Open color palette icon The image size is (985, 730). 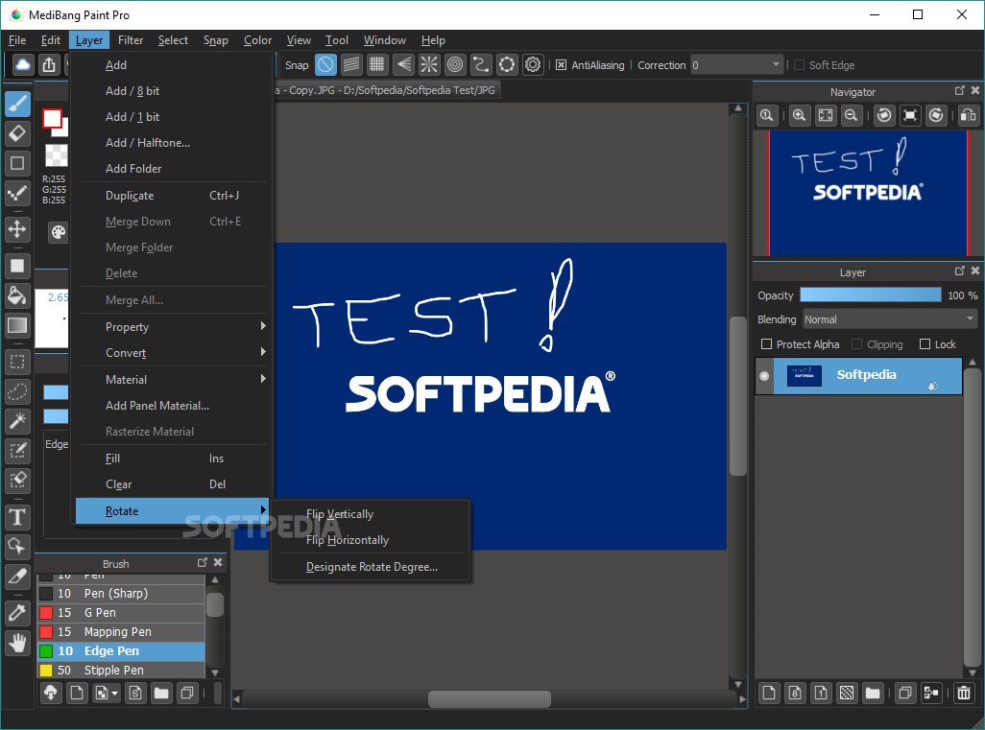tap(59, 232)
